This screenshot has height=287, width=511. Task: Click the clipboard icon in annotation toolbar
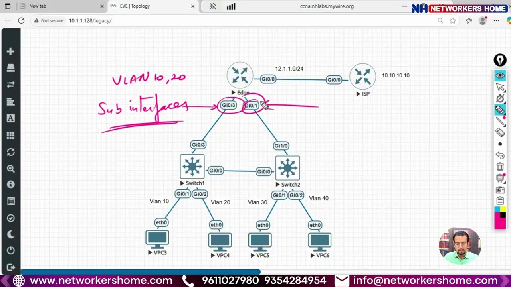pos(500,201)
